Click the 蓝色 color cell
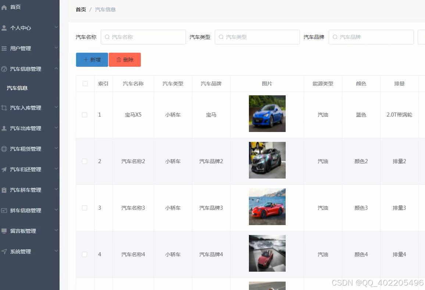 361,115
